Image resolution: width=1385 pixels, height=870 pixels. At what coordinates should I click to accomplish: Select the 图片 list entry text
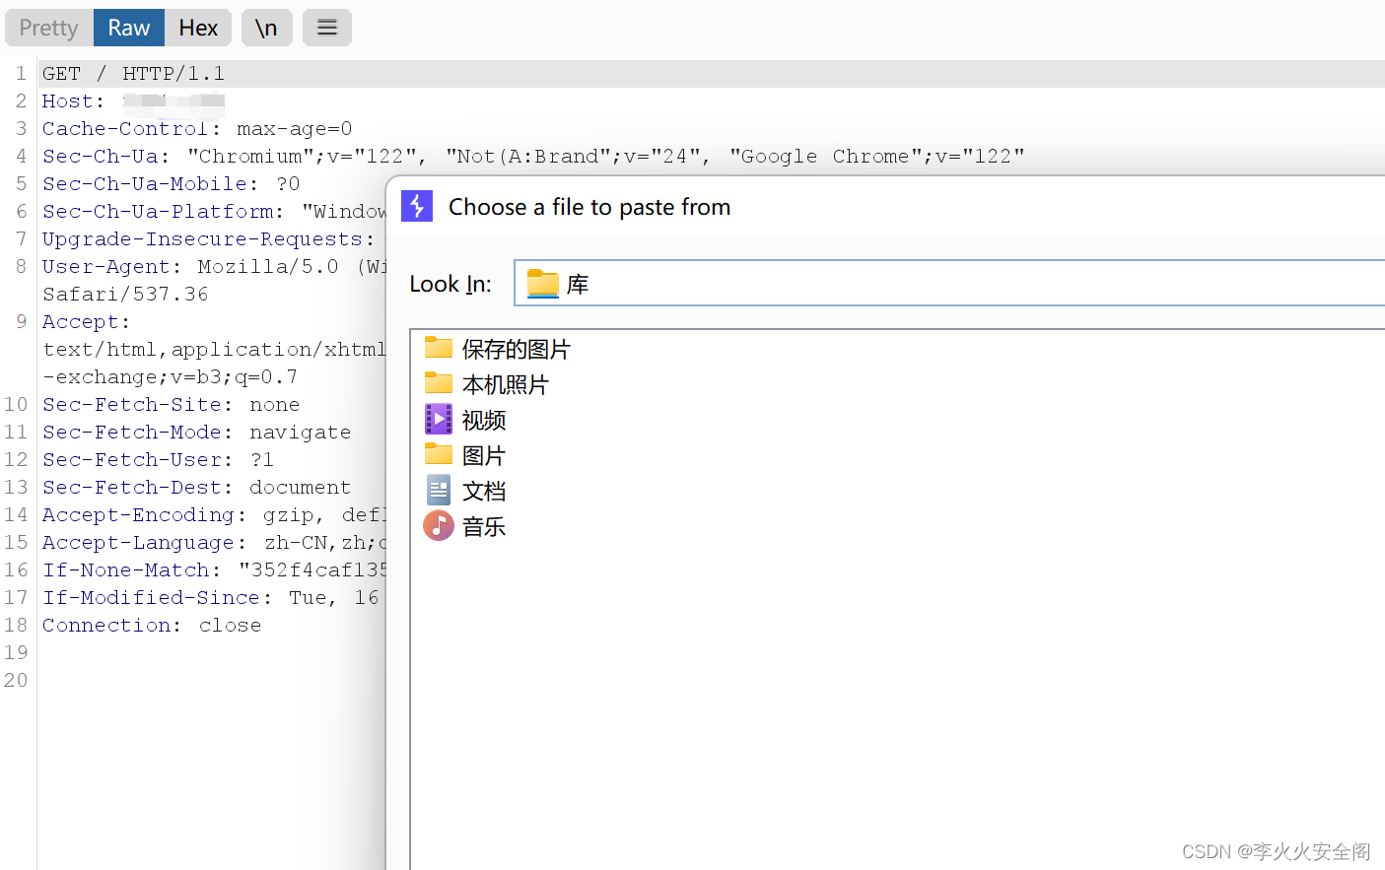click(484, 456)
